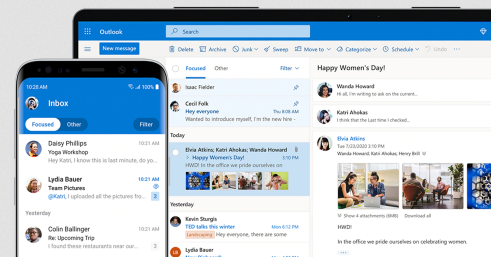Open the more commands ellipsis in the toolbar

pos(457,49)
